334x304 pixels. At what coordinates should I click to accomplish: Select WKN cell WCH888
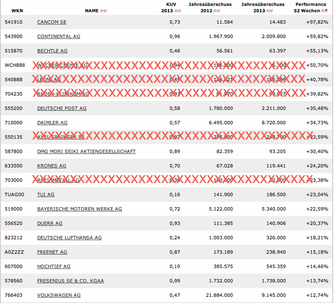point(15,65)
